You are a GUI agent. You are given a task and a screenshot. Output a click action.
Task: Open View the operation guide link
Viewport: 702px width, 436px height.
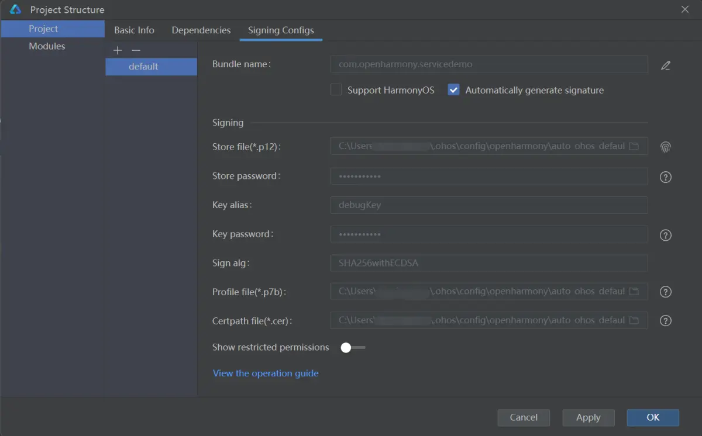coord(266,373)
